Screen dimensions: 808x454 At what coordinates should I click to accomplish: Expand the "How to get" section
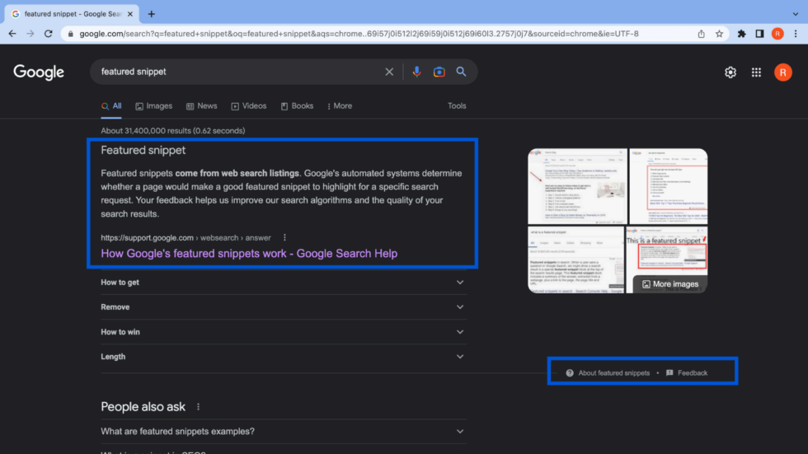pos(283,283)
